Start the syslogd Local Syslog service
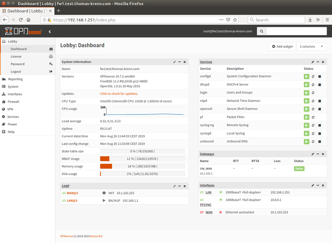This screenshot has height=243, width=332. pyautogui.click(x=306, y=134)
